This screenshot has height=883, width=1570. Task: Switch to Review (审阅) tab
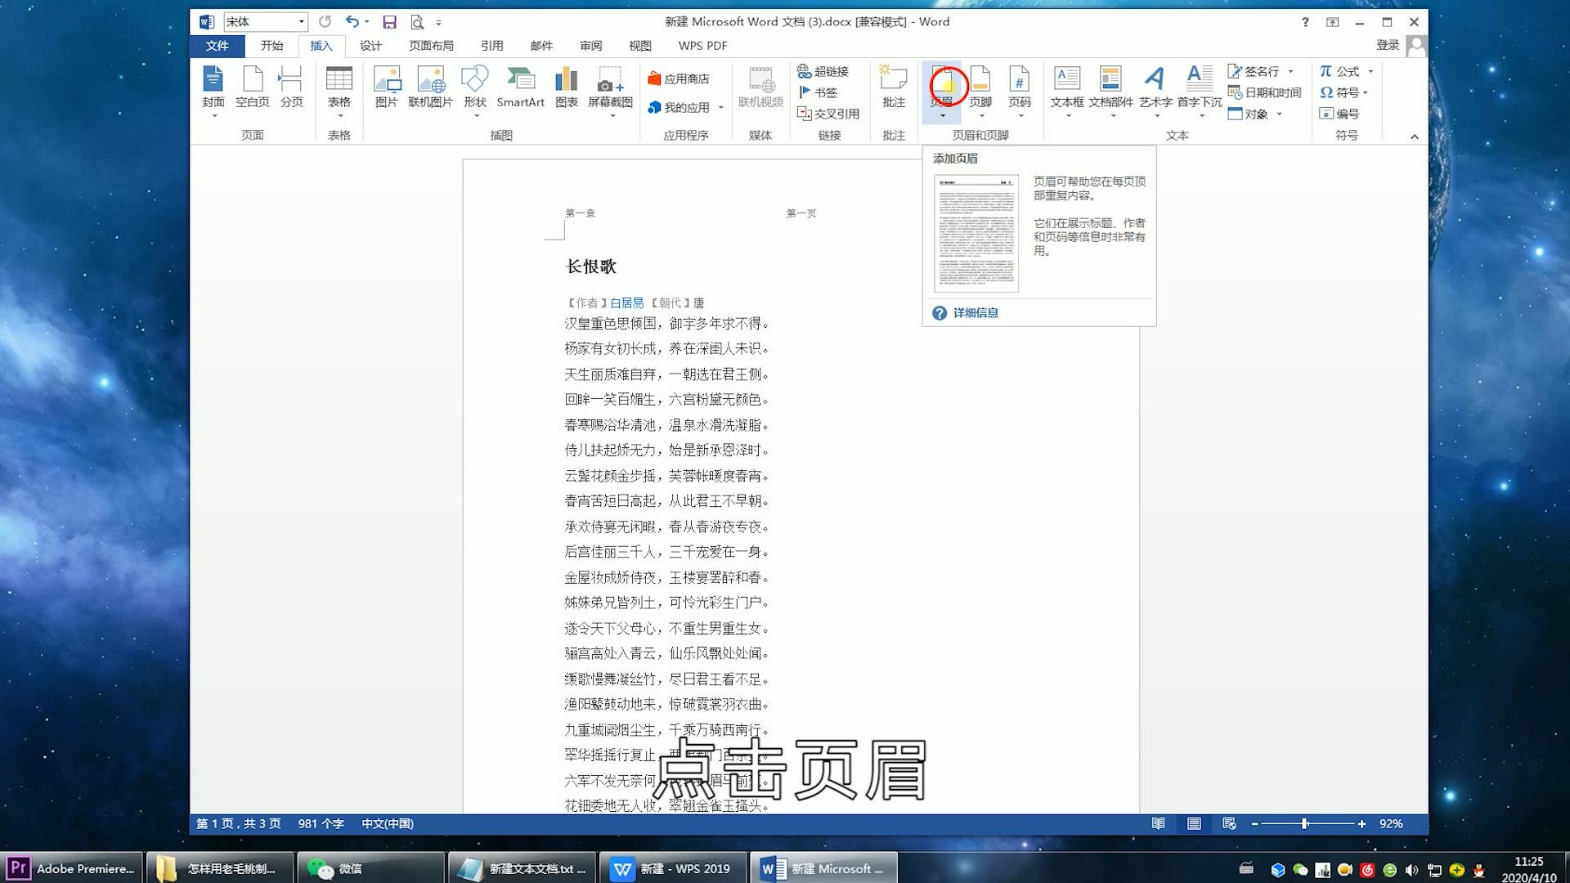(x=590, y=46)
